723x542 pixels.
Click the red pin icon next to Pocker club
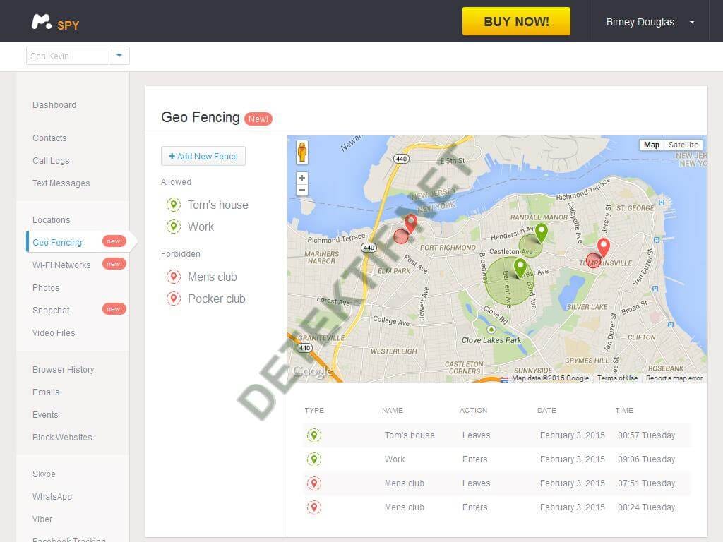pos(174,298)
